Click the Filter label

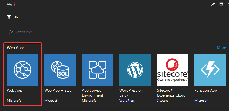16,17
